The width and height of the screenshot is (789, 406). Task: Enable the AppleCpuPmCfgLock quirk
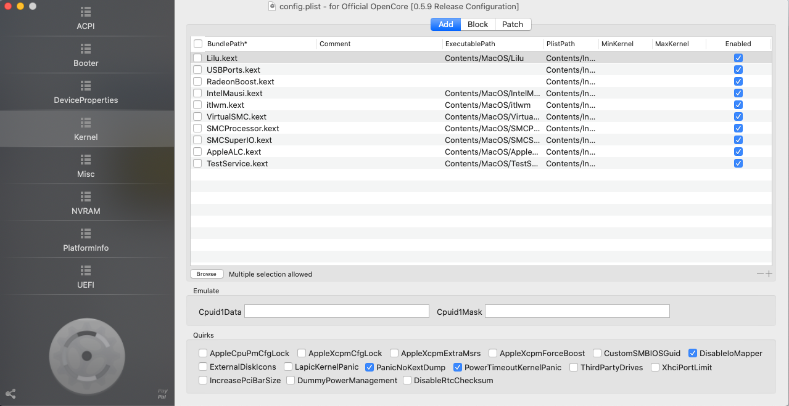[x=203, y=353]
